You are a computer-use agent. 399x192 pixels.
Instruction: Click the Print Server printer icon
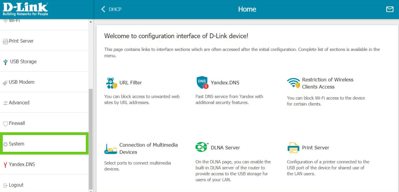click(293, 148)
